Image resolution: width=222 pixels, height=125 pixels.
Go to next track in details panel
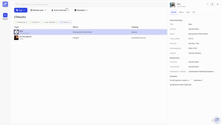click(x=212, y=4)
